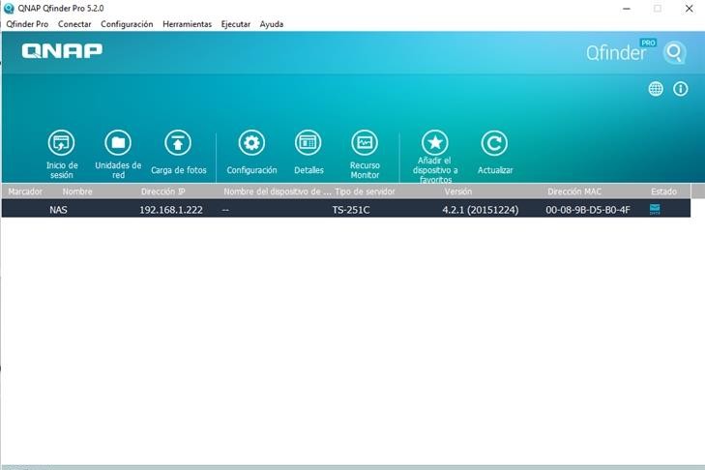Show device Detalles icon

308,143
